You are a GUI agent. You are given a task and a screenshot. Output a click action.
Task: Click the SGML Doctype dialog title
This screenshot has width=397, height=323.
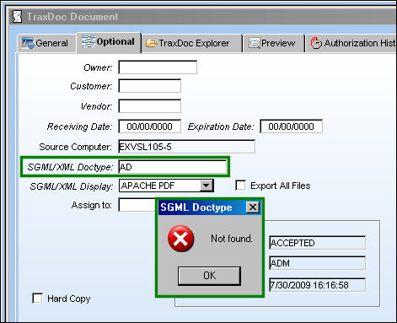pos(196,207)
